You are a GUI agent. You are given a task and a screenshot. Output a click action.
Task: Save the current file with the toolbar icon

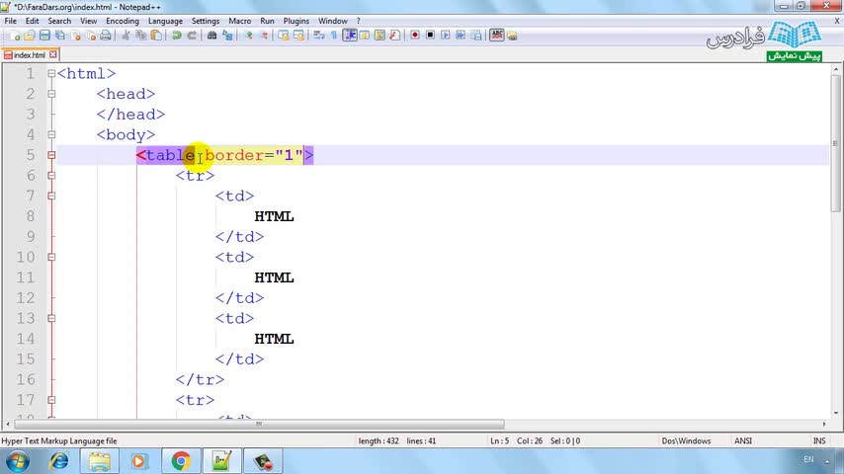(x=44, y=36)
